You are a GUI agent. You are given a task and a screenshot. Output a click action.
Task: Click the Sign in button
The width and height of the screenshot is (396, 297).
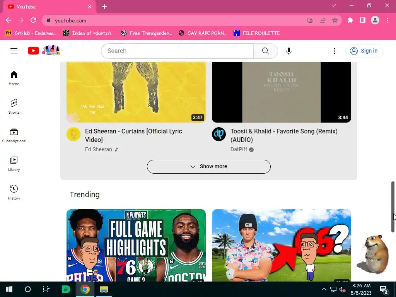[364, 51]
